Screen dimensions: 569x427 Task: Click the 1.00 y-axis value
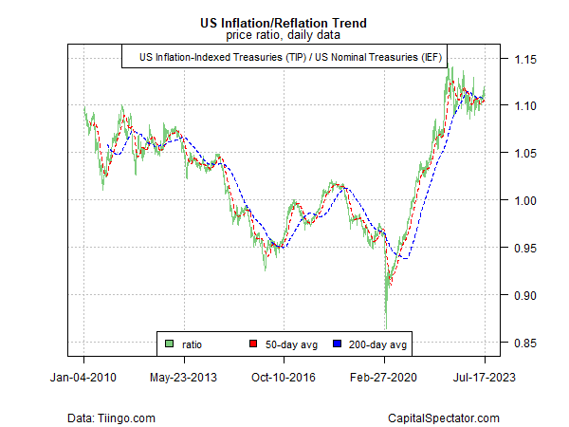tap(525, 200)
